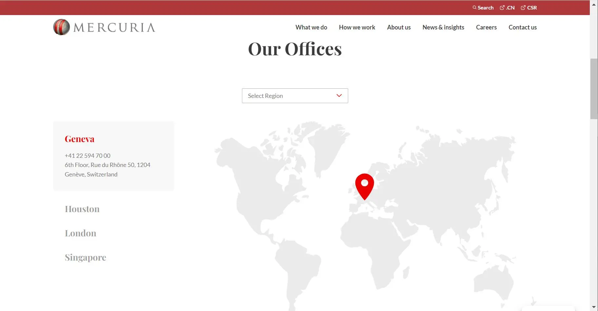Go to the Careers page
Image resolution: width=598 pixels, height=311 pixels.
[x=486, y=27]
